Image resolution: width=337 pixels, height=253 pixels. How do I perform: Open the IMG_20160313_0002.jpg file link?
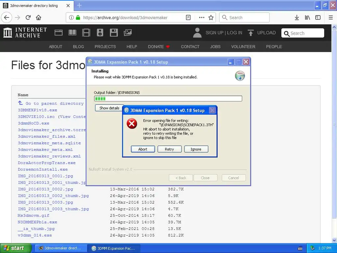[x=45, y=189]
